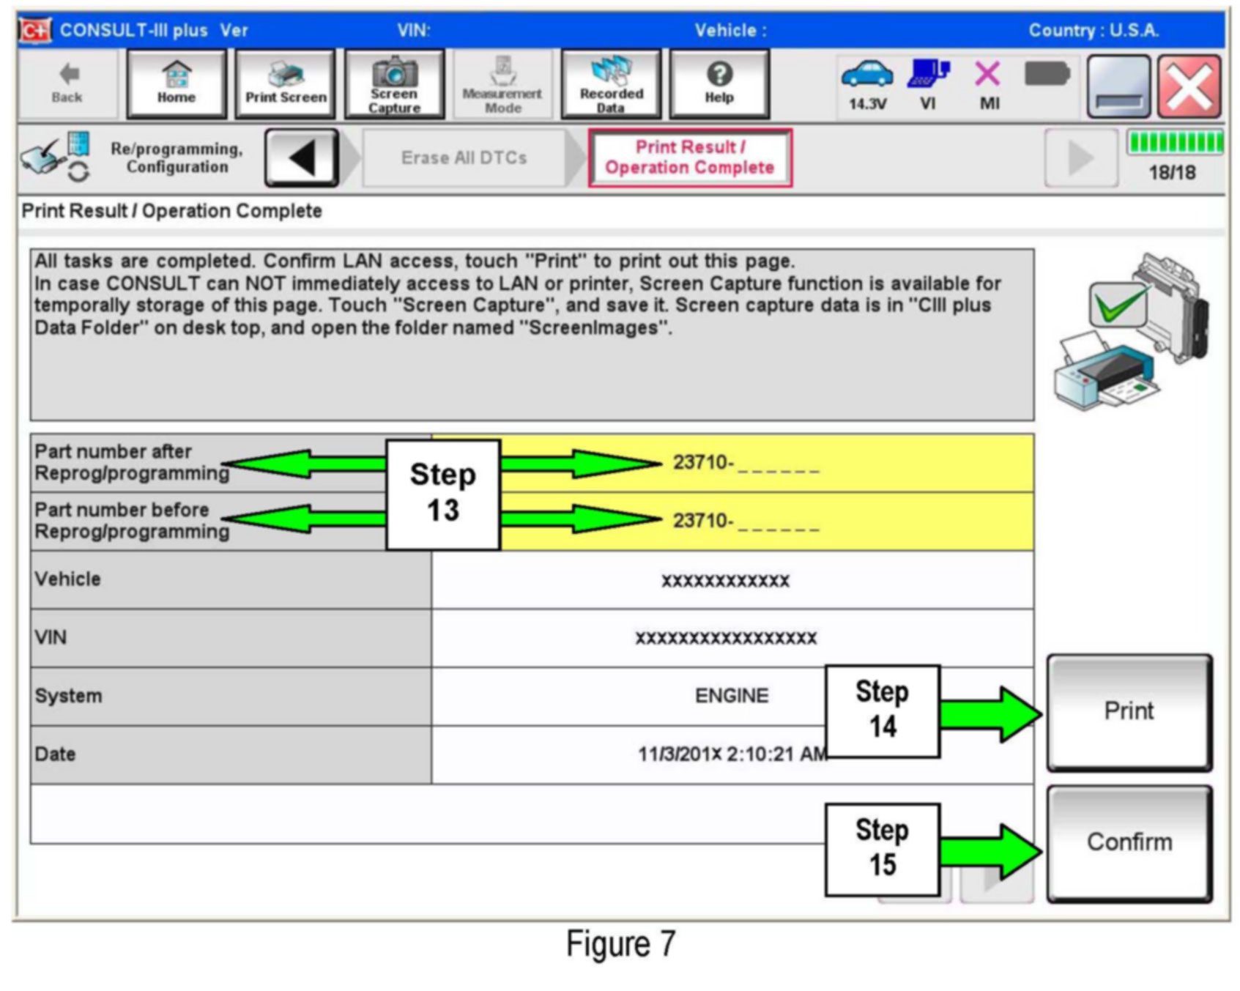Go to previous step with black arrow
Image resolution: width=1240 pixels, height=991 pixels.
(302, 157)
